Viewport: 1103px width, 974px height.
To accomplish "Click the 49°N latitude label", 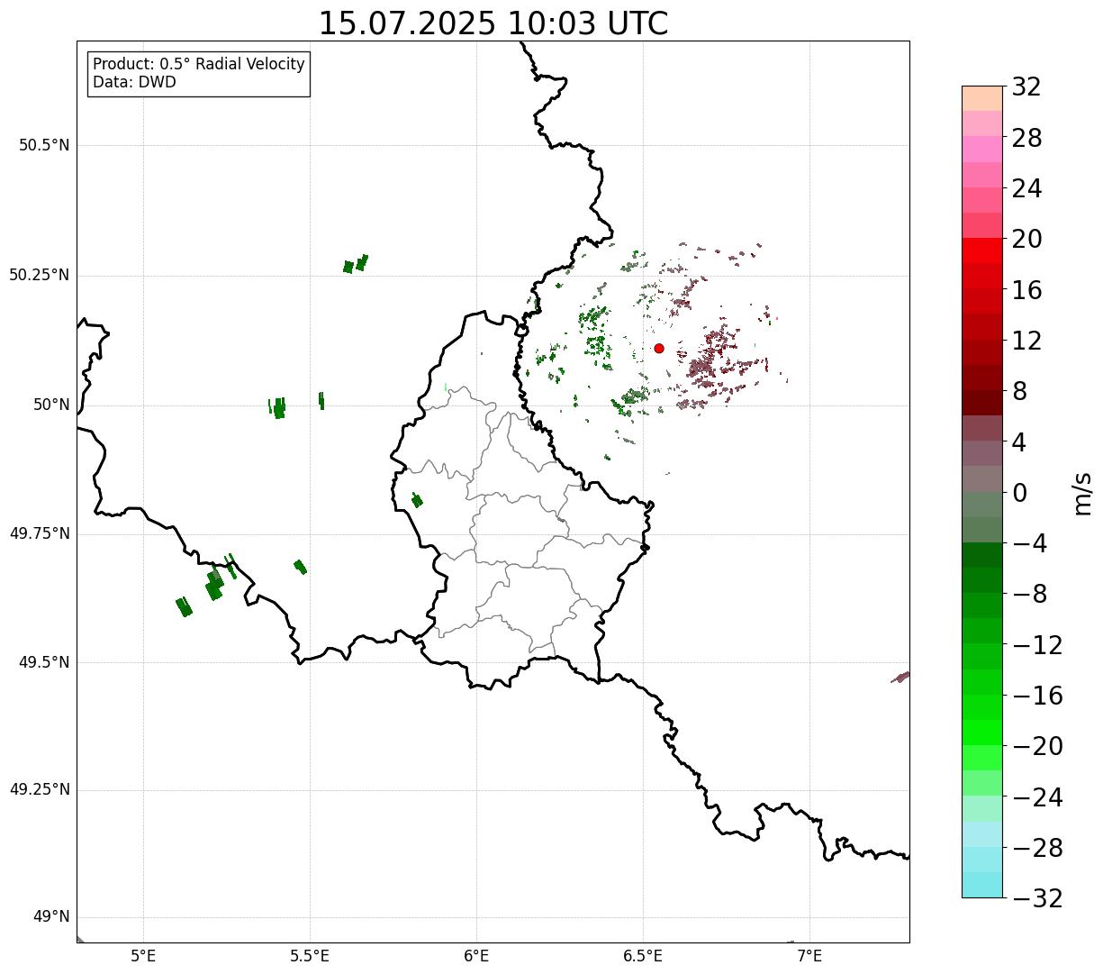I will 51,917.
